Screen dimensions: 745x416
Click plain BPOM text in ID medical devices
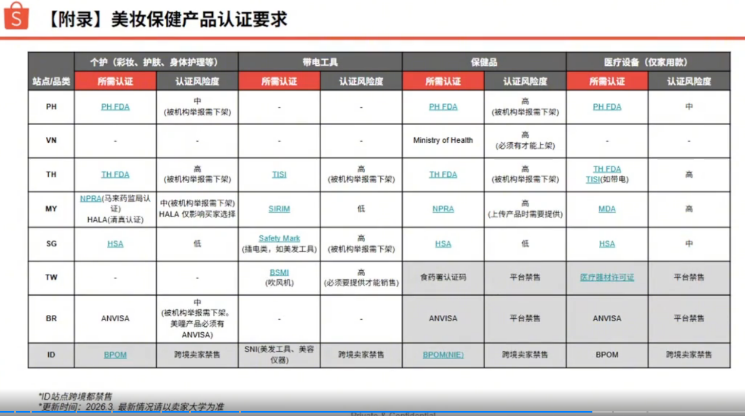coord(607,355)
